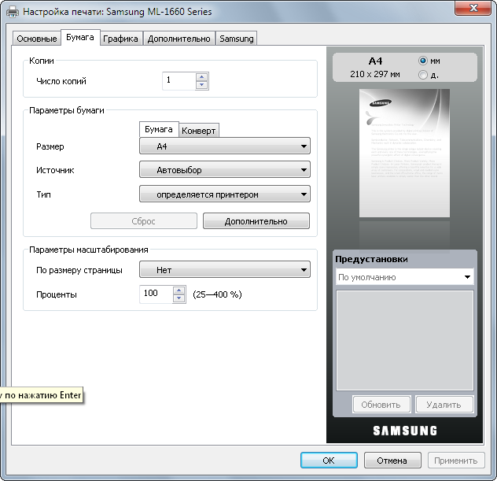The width and height of the screenshot is (497, 481).
Task: Click the Отмена button
Action: pyautogui.click(x=392, y=461)
